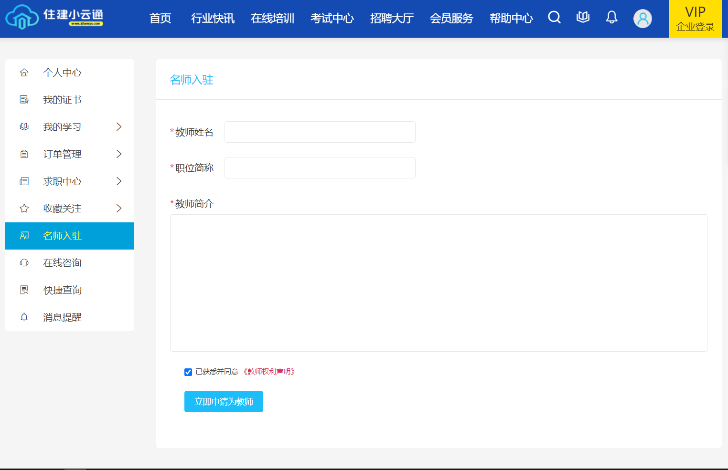Click the certificate icon beside 我的证书
This screenshot has width=728, height=470.
coord(24,100)
